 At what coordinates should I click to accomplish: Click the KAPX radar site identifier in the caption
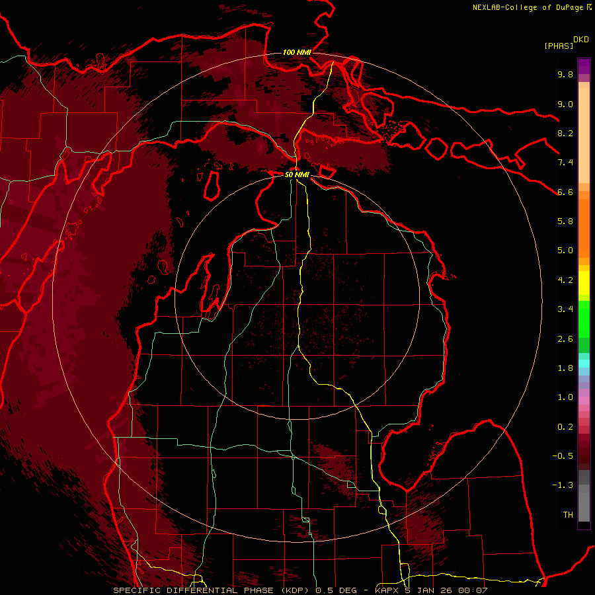click(x=386, y=590)
